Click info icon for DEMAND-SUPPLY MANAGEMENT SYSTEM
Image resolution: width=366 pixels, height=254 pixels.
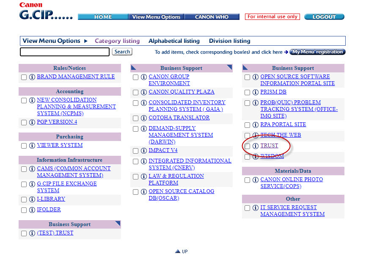tap(144, 129)
